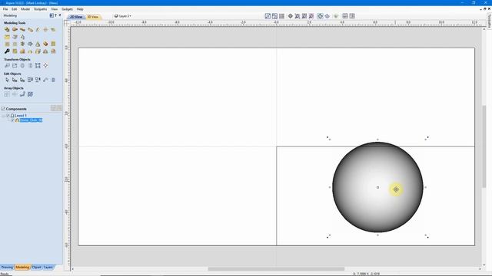Open the Block Copy array tool
The height and width of the screenshot is (276, 492).
(7, 94)
